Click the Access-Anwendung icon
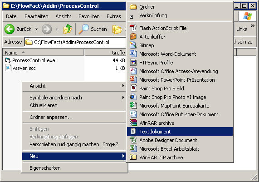 (133, 71)
